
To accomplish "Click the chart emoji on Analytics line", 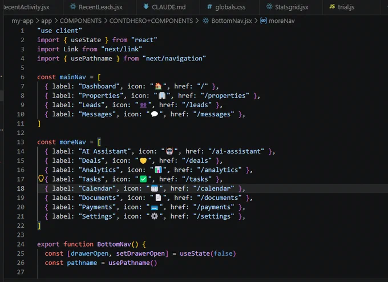I will [x=158, y=170].
